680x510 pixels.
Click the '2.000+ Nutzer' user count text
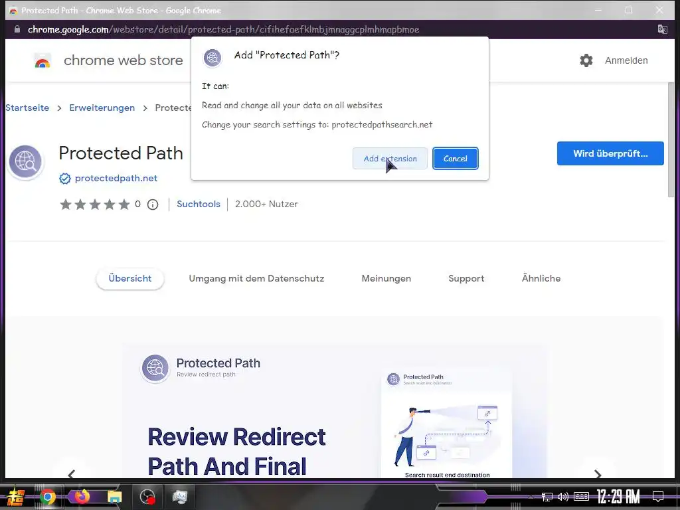click(266, 204)
